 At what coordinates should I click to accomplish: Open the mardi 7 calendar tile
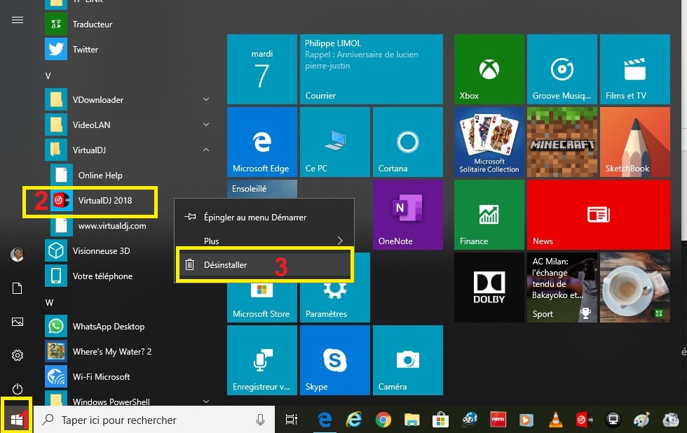pyautogui.click(x=262, y=69)
